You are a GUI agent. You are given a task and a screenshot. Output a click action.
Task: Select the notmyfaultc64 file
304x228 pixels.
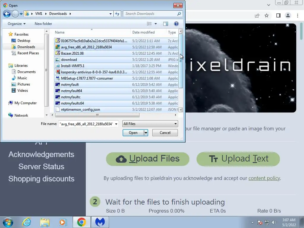pos(116,103)
